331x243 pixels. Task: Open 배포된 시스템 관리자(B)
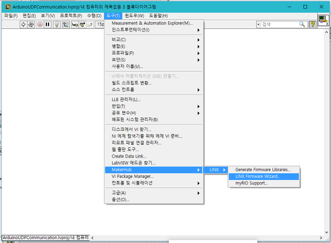(x=154, y=120)
